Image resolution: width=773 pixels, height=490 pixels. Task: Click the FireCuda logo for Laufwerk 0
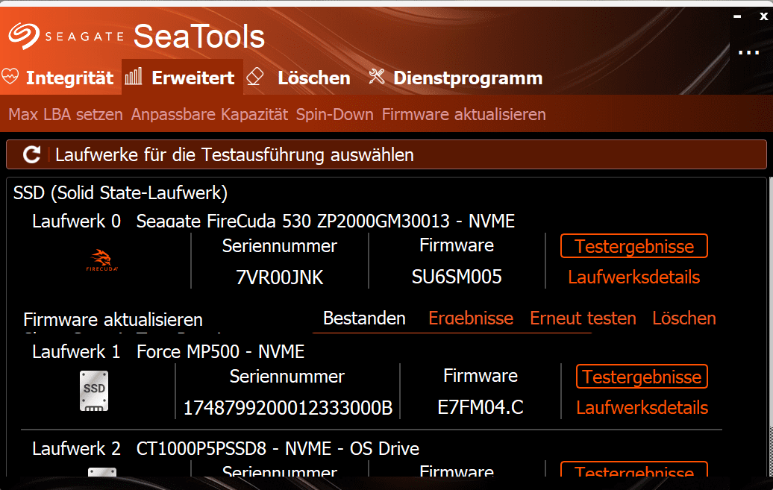102,260
